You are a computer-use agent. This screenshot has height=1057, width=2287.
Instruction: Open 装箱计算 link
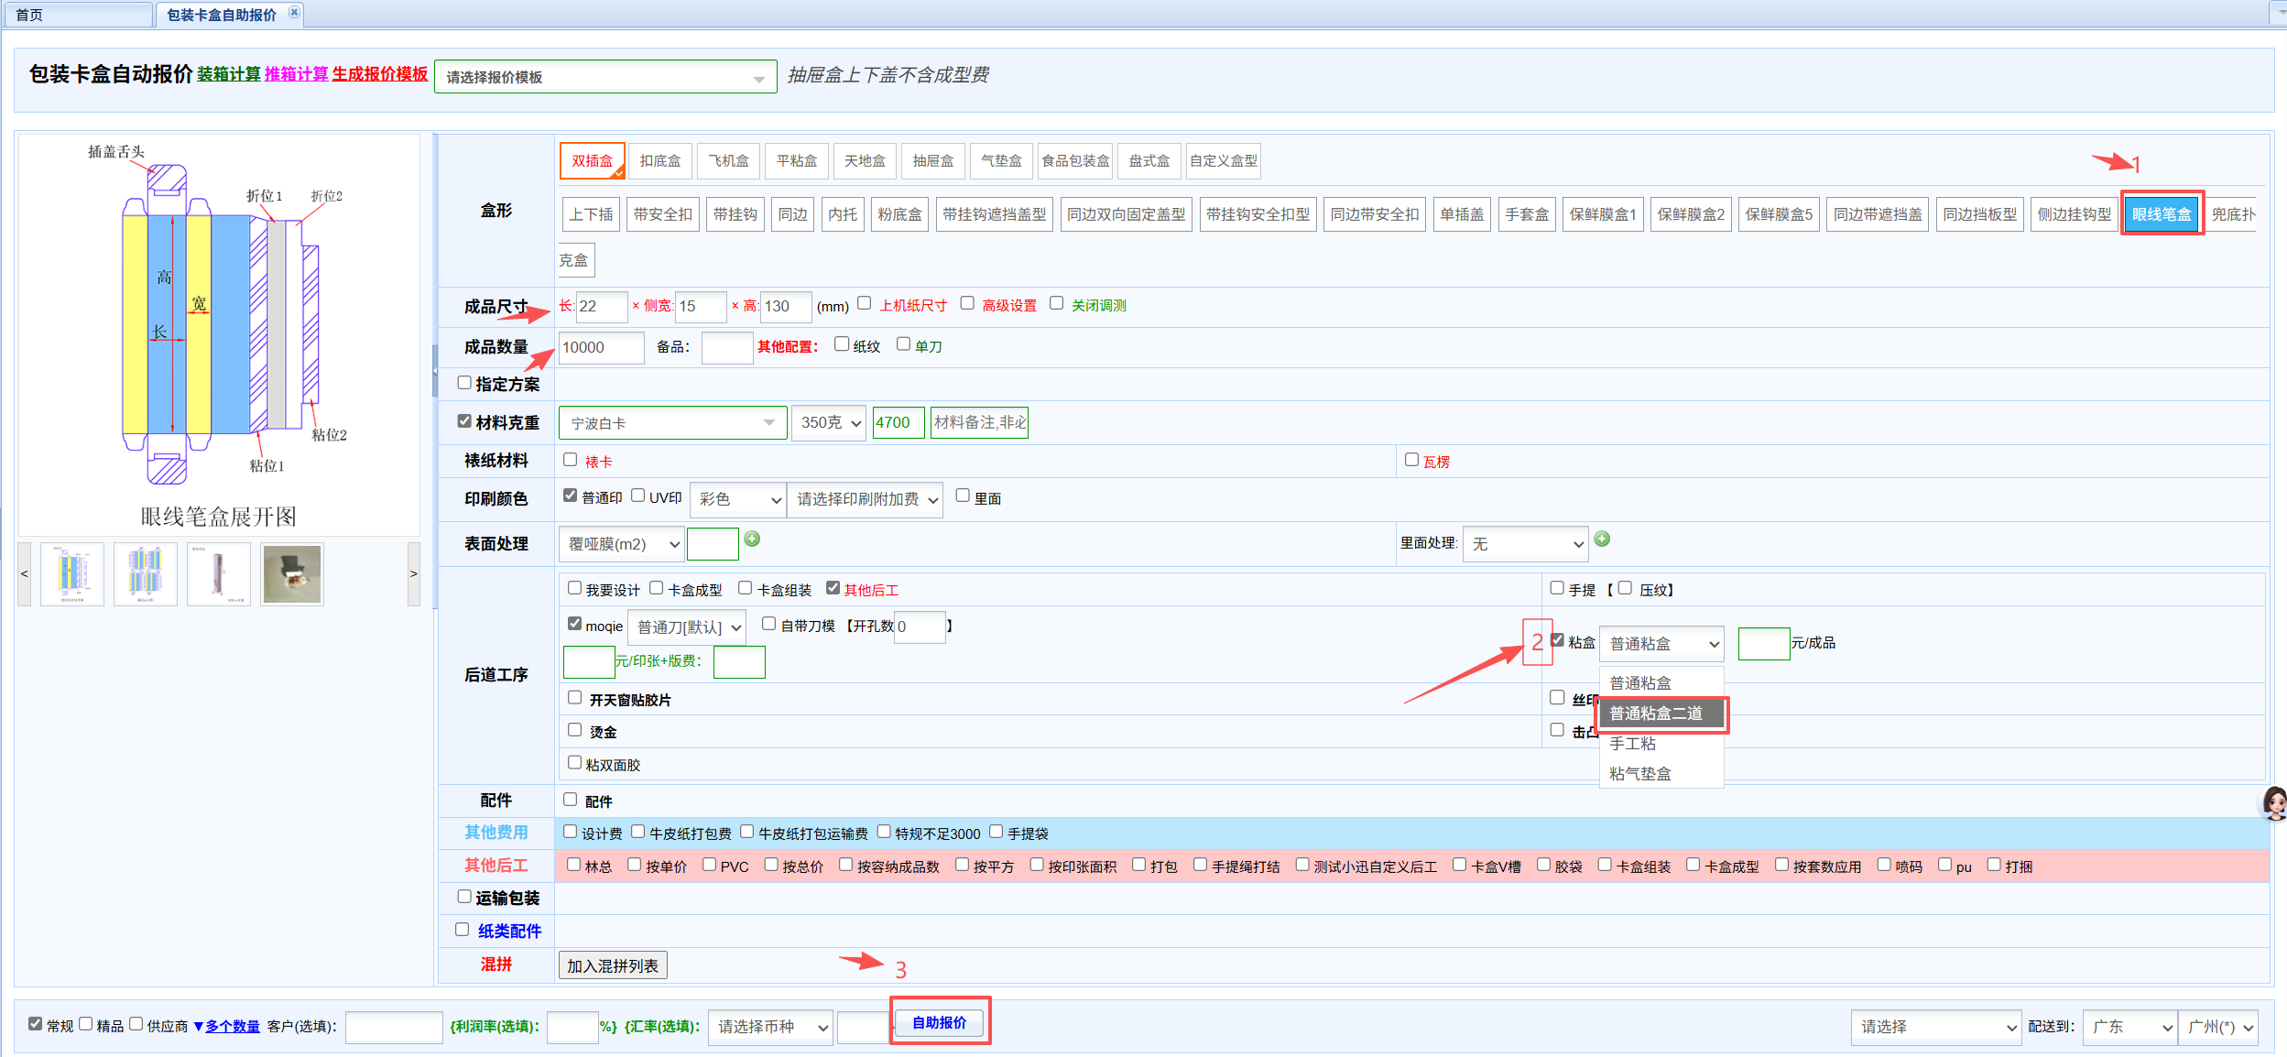pos(228,75)
